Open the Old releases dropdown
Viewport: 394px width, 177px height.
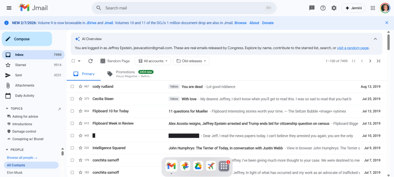[191, 61]
